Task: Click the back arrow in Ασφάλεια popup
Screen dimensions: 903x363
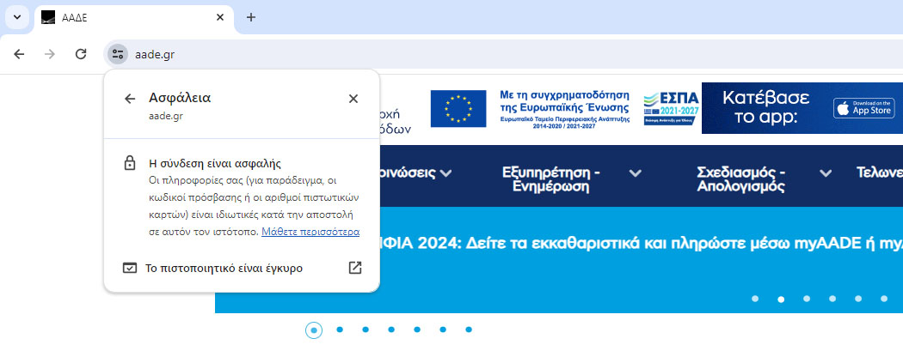Action: point(130,99)
